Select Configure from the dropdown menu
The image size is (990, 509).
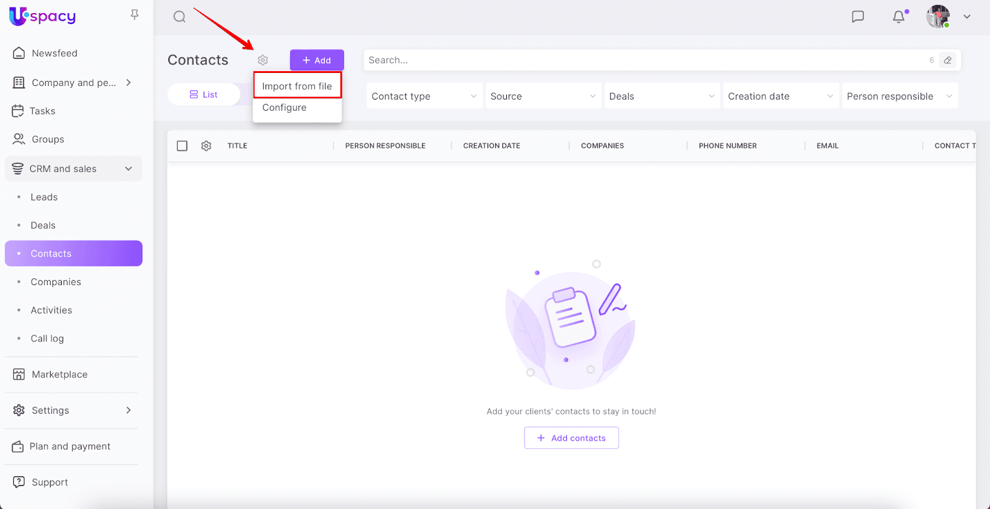click(285, 108)
